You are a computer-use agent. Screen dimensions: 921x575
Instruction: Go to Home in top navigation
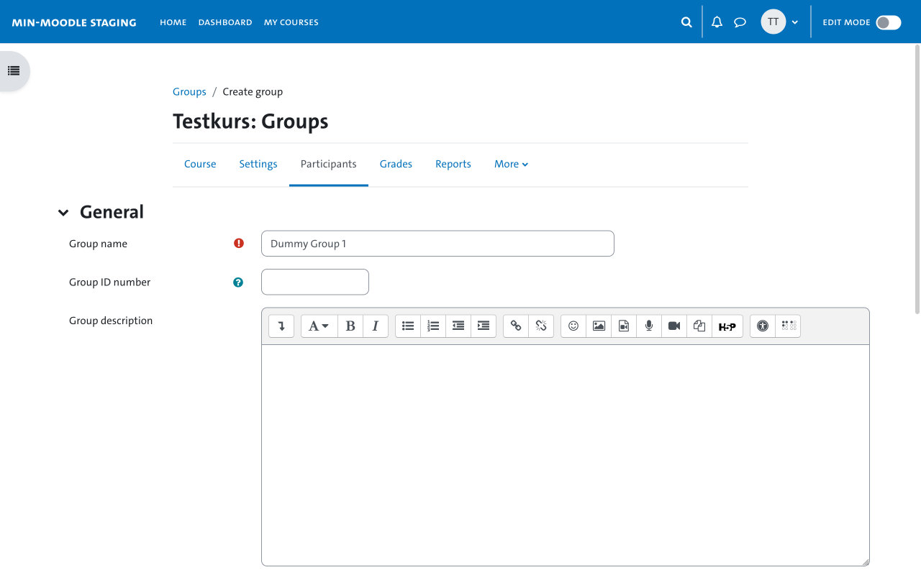point(173,22)
